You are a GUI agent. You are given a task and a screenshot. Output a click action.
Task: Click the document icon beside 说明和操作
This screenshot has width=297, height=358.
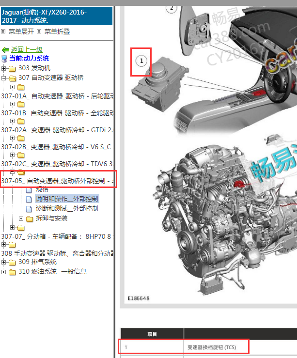[29, 199]
